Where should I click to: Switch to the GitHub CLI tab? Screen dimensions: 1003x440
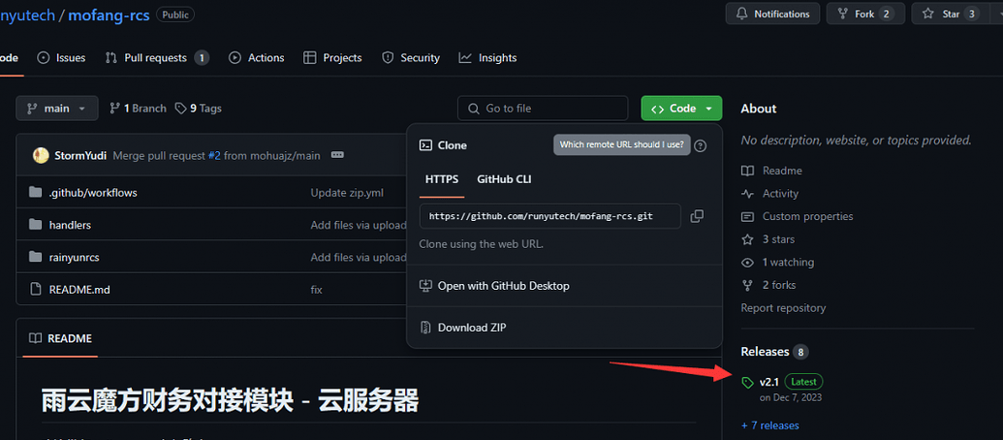click(x=504, y=179)
